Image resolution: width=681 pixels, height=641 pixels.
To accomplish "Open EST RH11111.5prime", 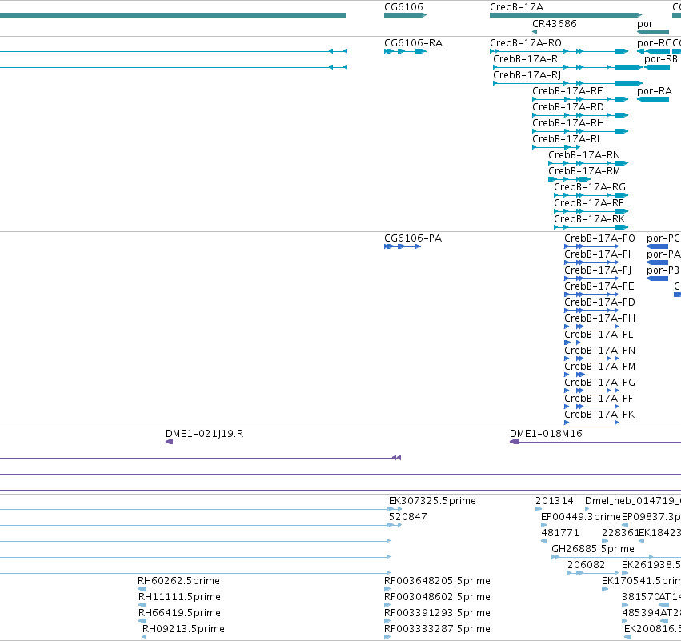I will click(x=179, y=597).
